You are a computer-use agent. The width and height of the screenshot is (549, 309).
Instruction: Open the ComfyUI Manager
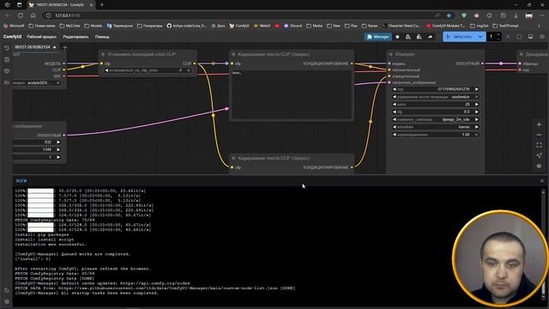coord(377,37)
